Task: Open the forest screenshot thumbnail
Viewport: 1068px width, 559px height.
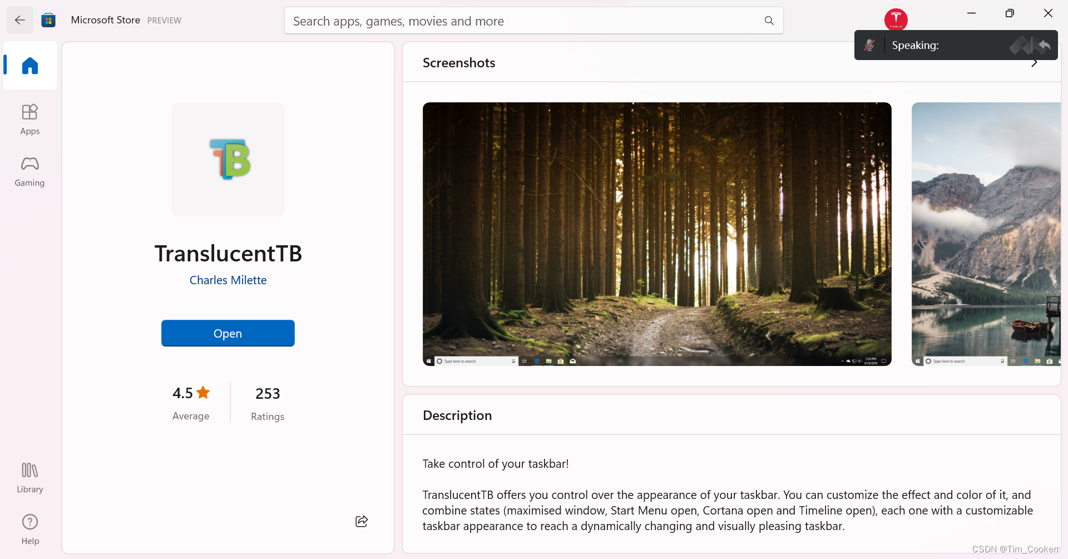Action: click(657, 234)
